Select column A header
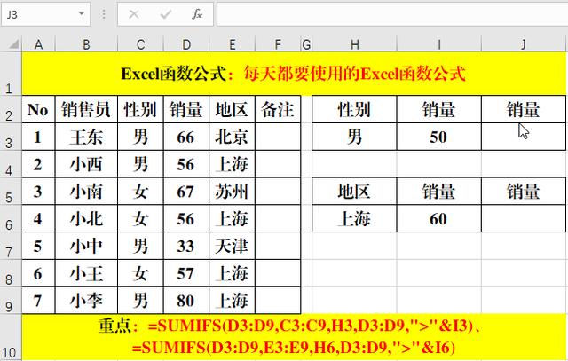Screen dimensions: 568x361 coord(38,44)
